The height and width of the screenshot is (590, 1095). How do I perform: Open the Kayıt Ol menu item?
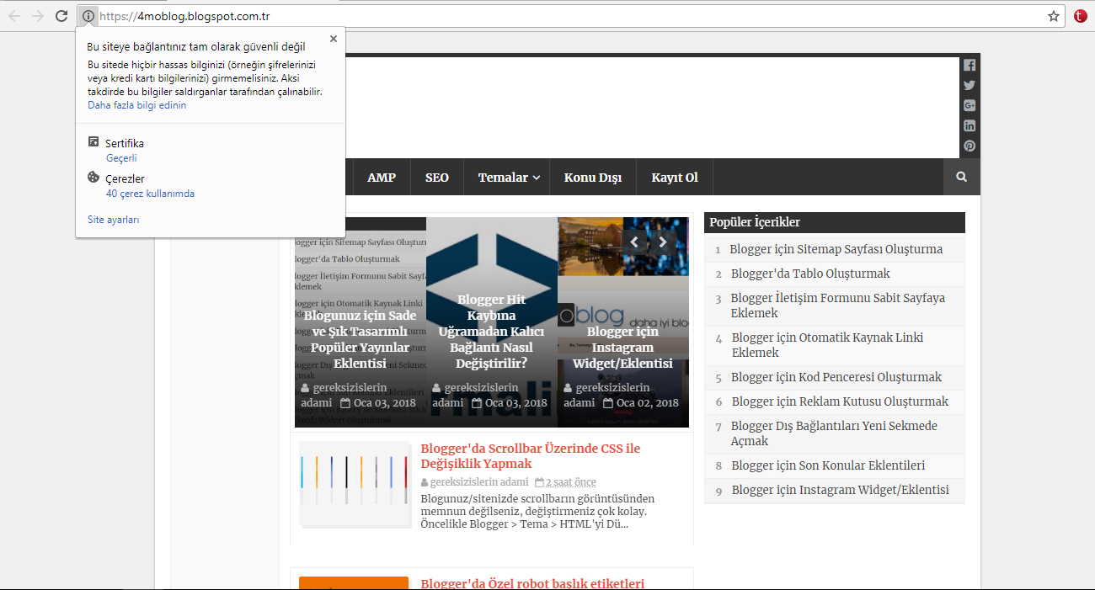675,178
